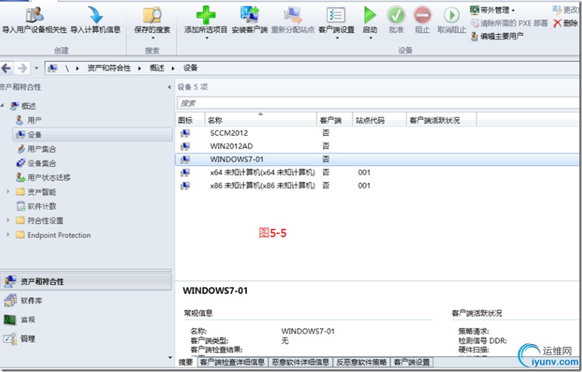Expand arrow after 资产和符合性 breadcrumb
Image resolution: width=582 pixels, height=372 pixels.
coord(140,68)
